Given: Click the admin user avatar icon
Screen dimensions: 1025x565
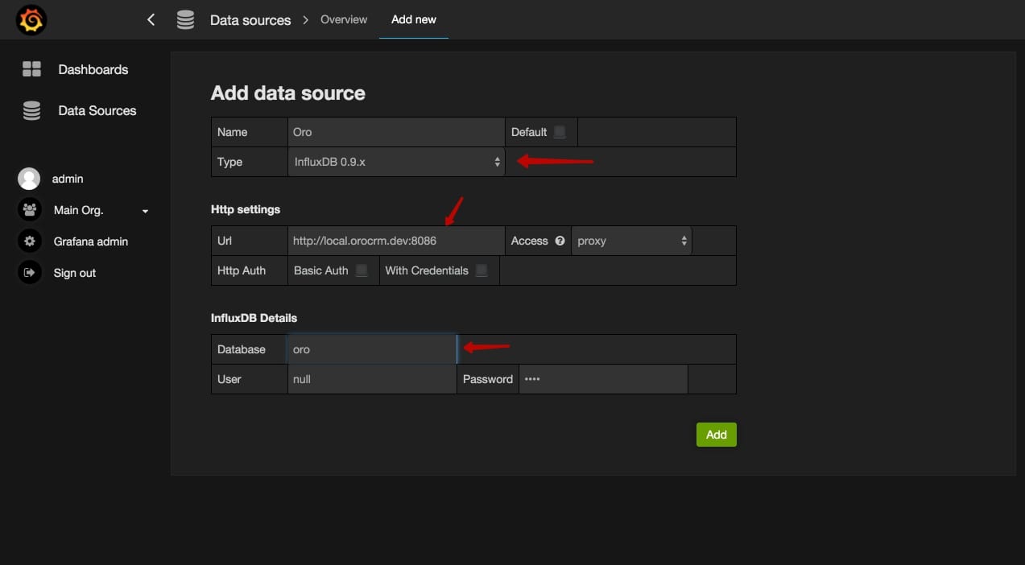Looking at the screenshot, I should click(29, 179).
